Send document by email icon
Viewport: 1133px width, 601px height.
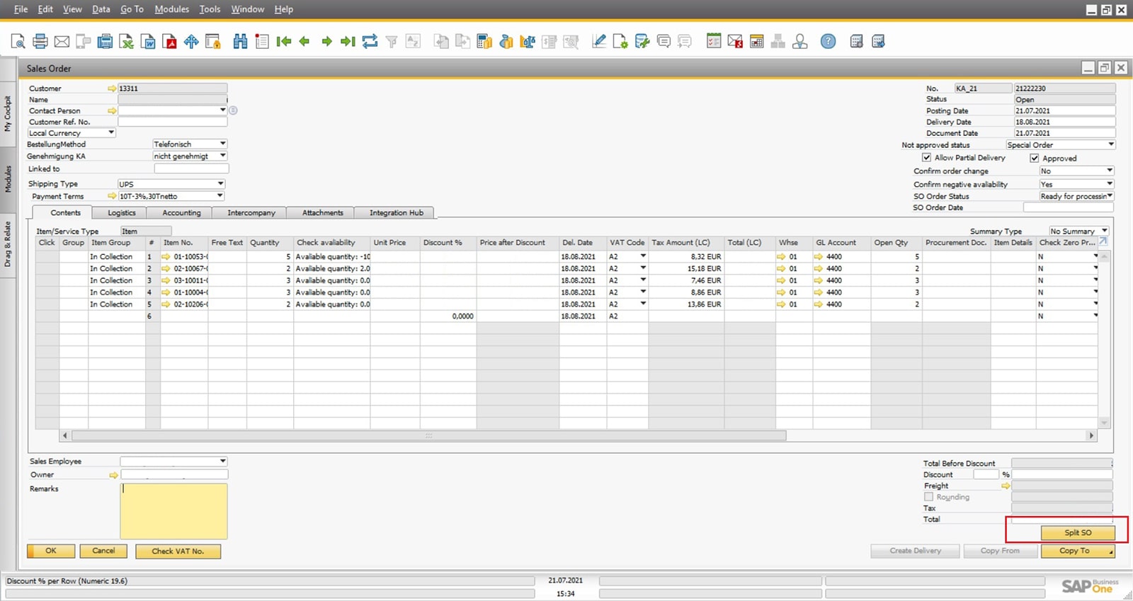click(62, 42)
